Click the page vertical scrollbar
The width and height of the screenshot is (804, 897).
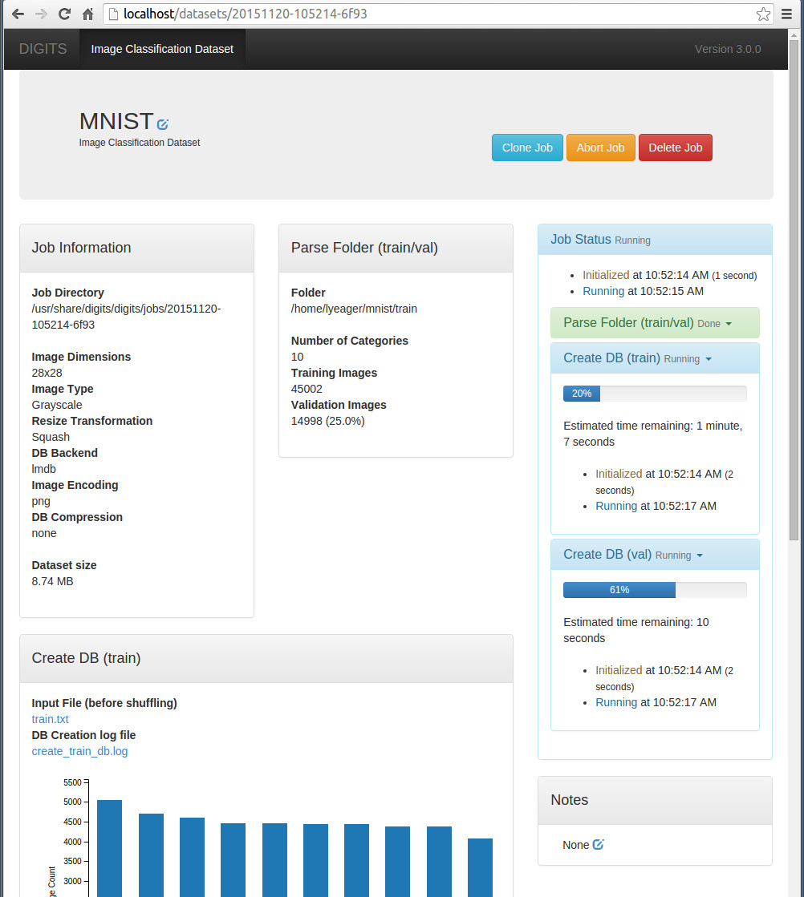(x=794, y=289)
